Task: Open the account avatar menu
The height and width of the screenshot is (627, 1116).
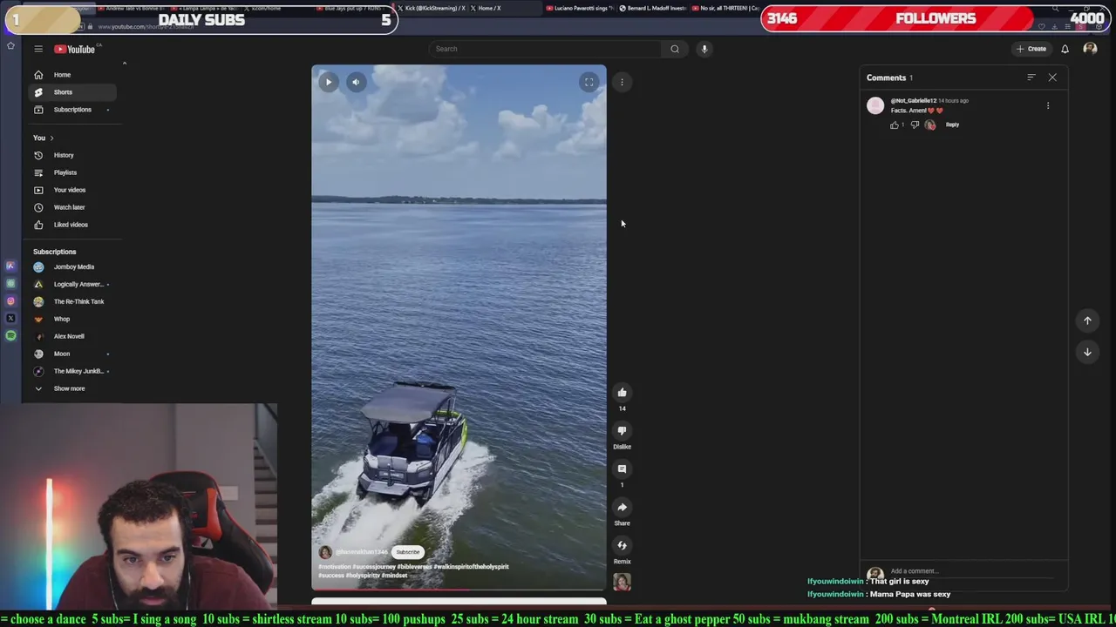Action: click(x=1090, y=49)
